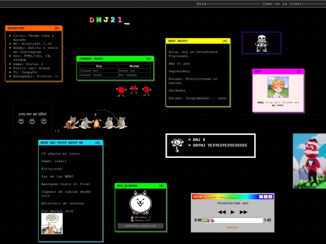Open cat meme image in bad facts window
This screenshot has height=244, width=326.
(x=52, y=224)
